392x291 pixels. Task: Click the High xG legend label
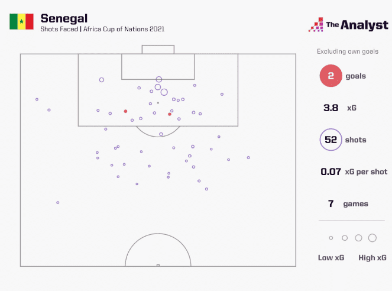372,258
